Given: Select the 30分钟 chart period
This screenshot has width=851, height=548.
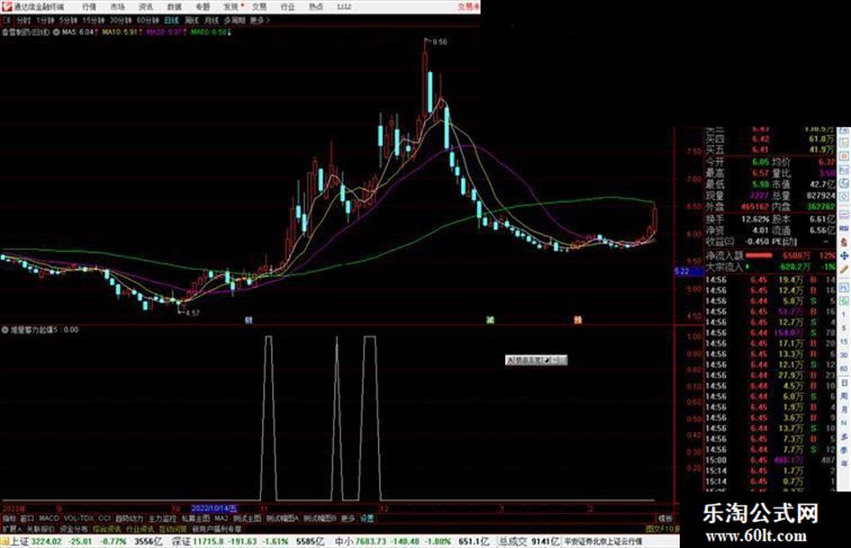Looking at the screenshot, I should 121,20.
